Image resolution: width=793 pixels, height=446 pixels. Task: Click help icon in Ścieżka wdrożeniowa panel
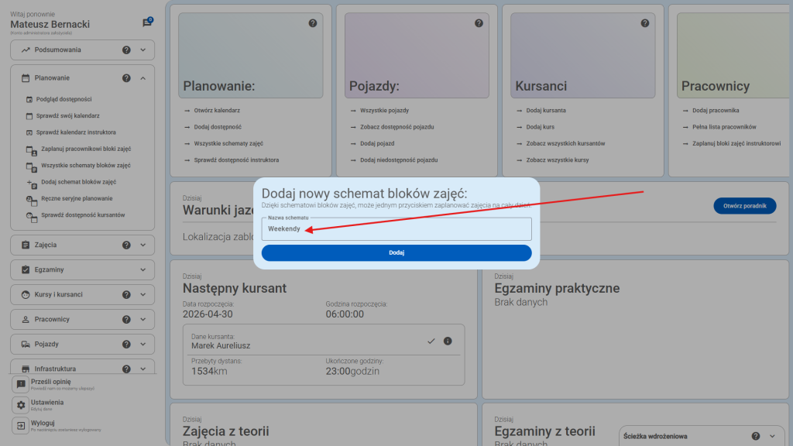click(x=756, y=436)
